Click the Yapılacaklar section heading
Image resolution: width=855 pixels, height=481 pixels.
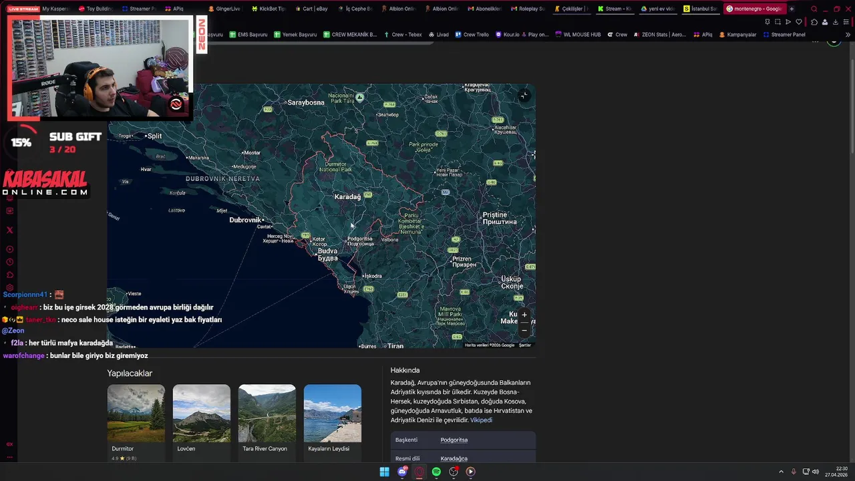(130, 373)
